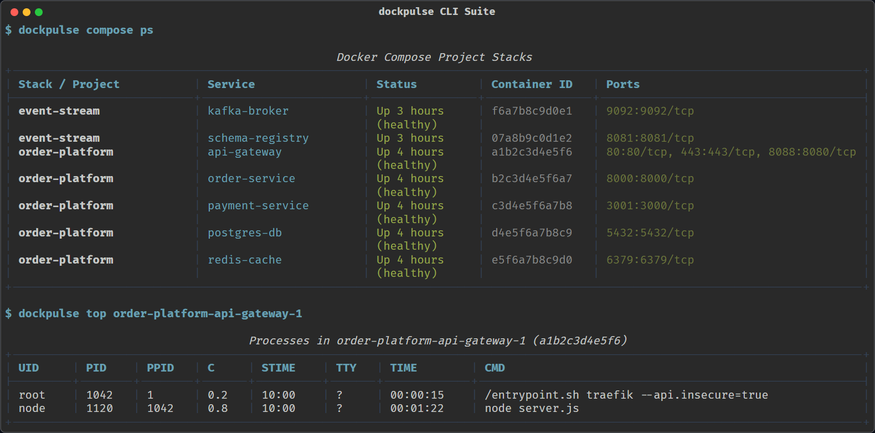Select container ID "d4e5f6a7b8c9"
875x433 pixels.
(x=532, y=233)
